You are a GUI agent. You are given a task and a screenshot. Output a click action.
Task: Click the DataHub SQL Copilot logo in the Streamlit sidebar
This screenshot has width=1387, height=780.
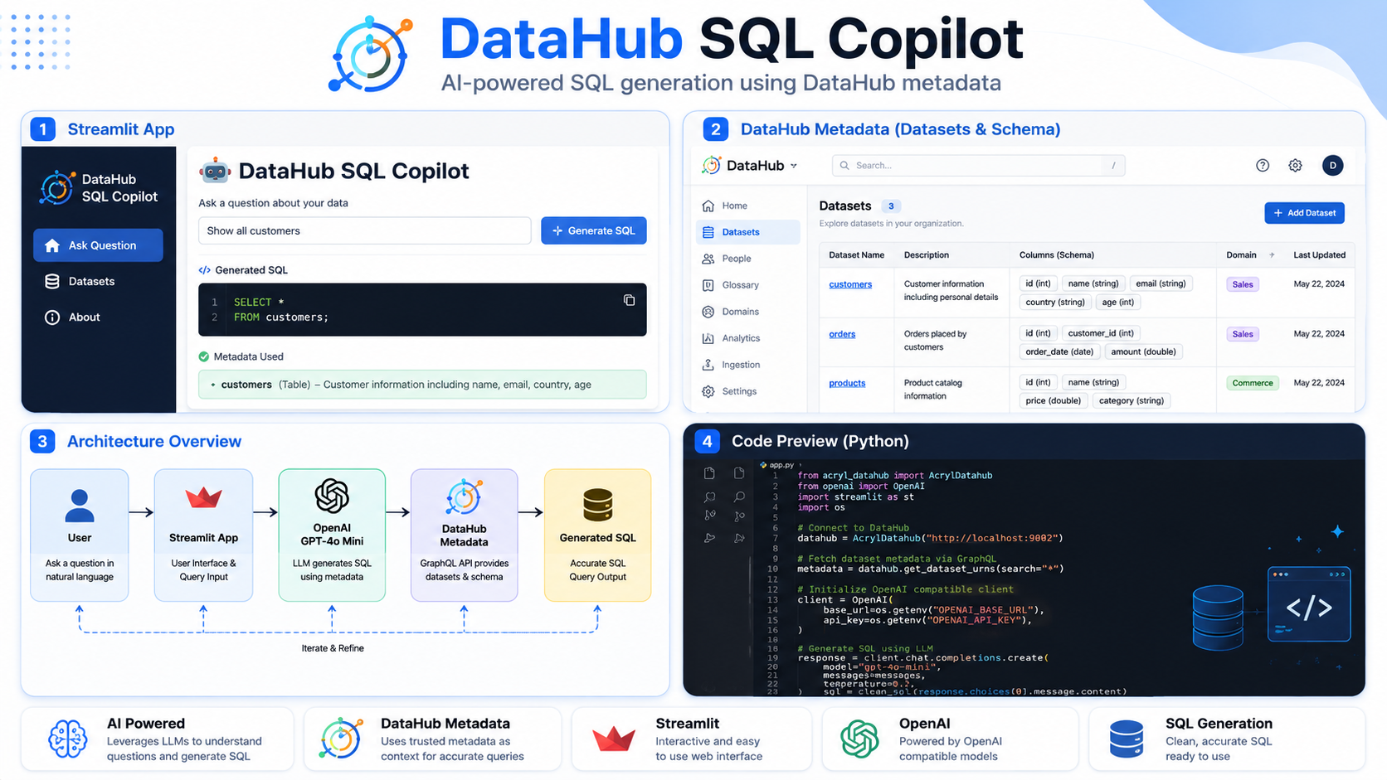click(56, 188)
